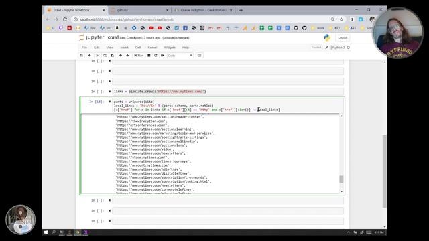
Task: Open the Facebook bookmark
Action: (x=185, y=28)
